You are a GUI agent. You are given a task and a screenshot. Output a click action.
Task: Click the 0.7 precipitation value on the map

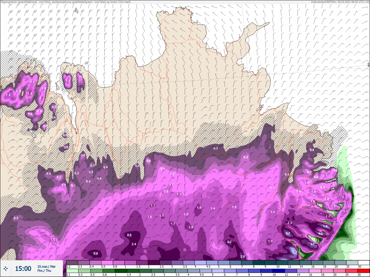point(309,173)
